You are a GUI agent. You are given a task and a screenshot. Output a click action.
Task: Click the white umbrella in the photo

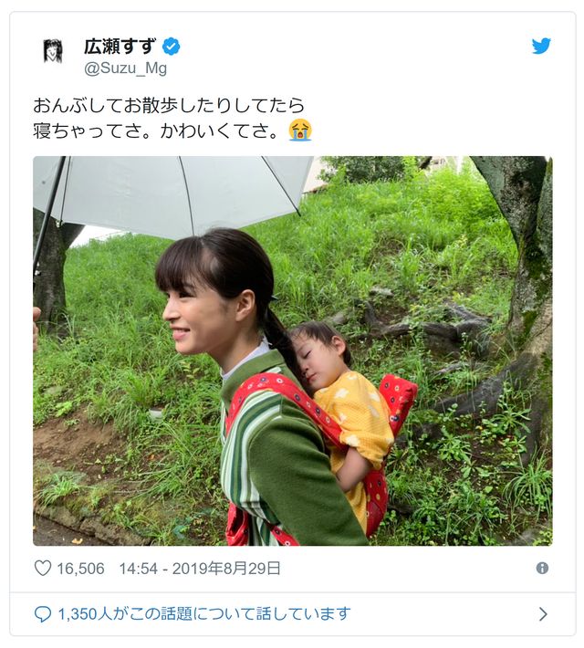click(x=172, y=194)
